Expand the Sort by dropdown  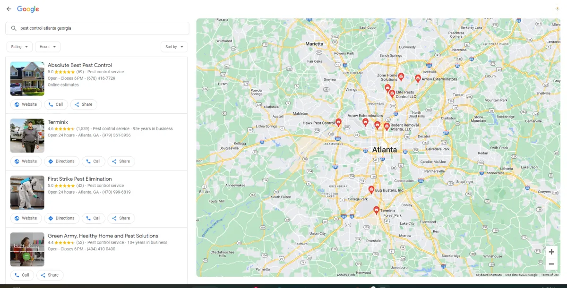coord(174,47)
